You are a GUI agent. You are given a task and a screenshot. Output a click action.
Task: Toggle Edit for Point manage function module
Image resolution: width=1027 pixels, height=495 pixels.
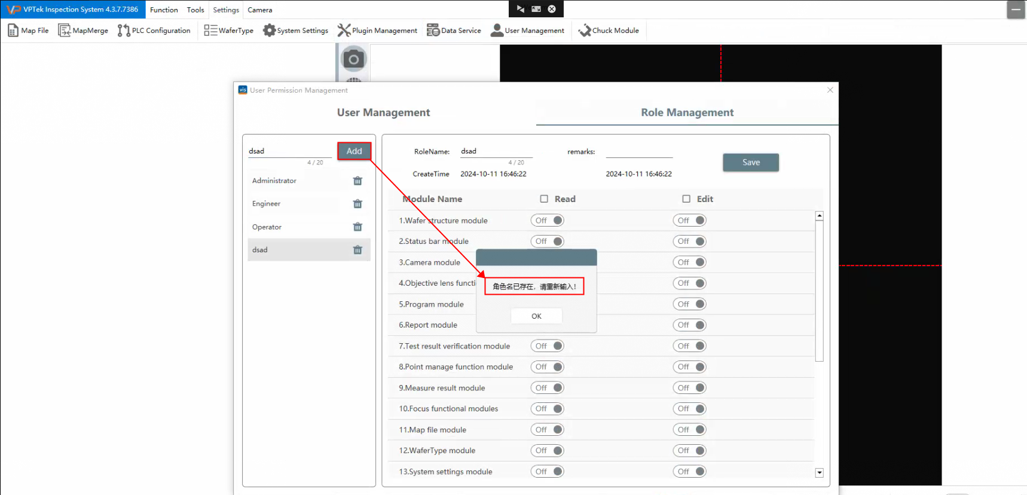[x=690, y=367]
